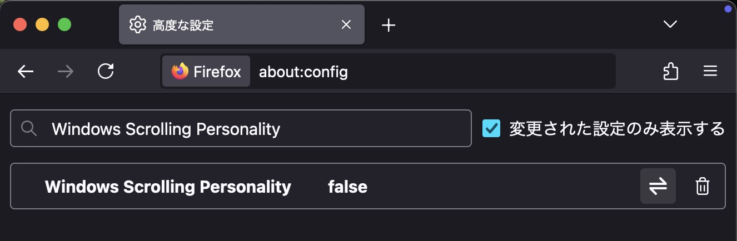Click the Firefox identity badge in the address bar
Screen dimensions: 737x241
(206, 72)
